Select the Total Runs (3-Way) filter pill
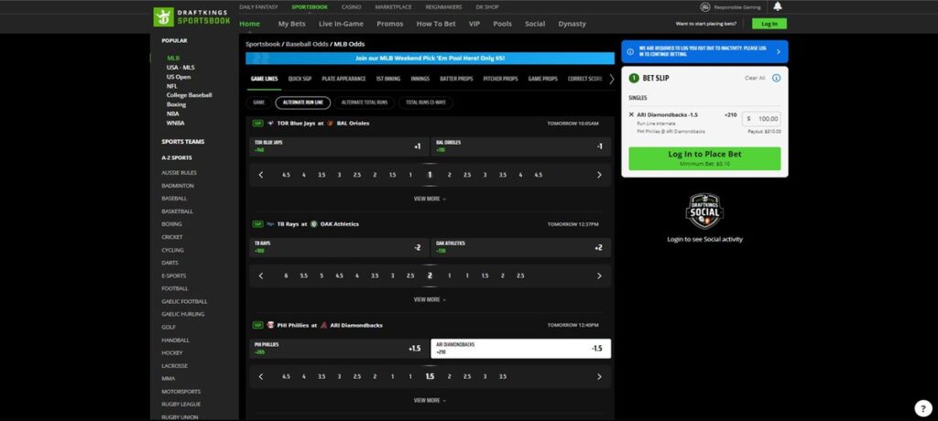This screenshot has width=938, height=421. click(425, 103)
